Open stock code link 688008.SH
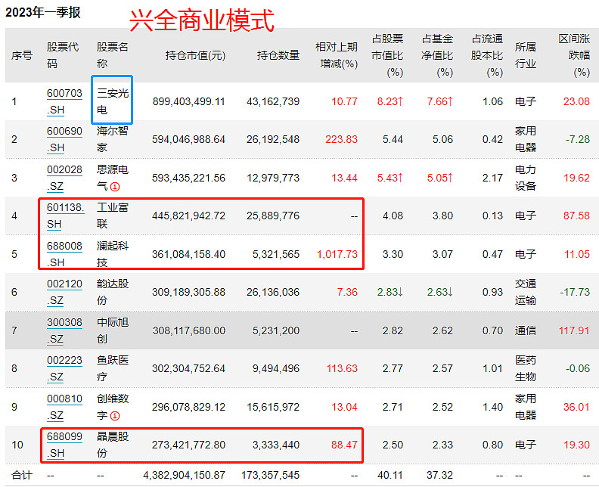The image size is (599, 487). (64, 254)
